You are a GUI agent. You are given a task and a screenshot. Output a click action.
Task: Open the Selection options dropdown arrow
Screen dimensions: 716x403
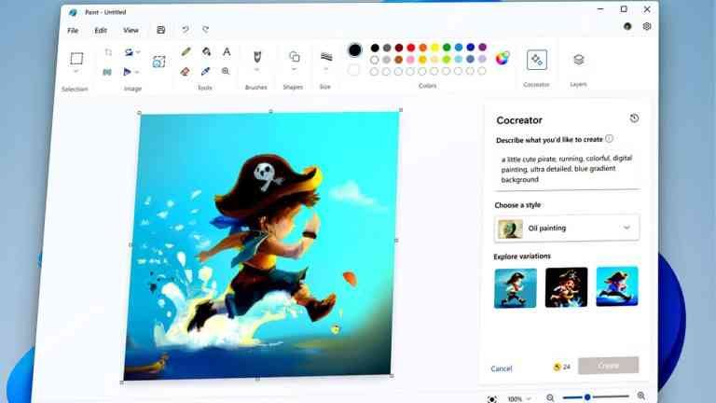pos(76,71)
